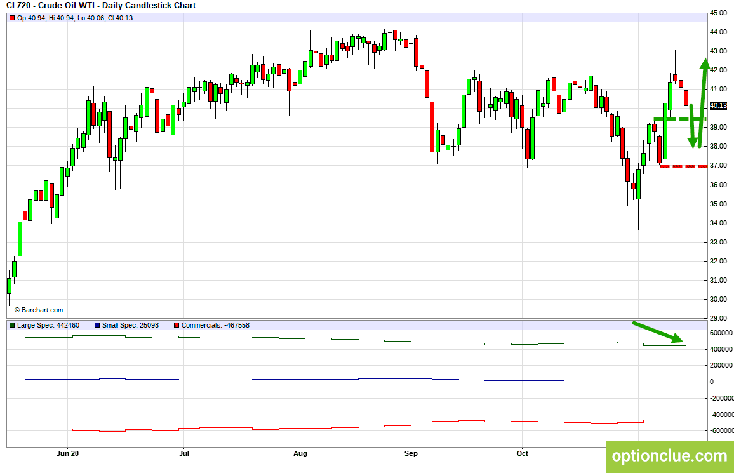Click the Aug date label on axis
734x473 pixels.
click(300, 453)
